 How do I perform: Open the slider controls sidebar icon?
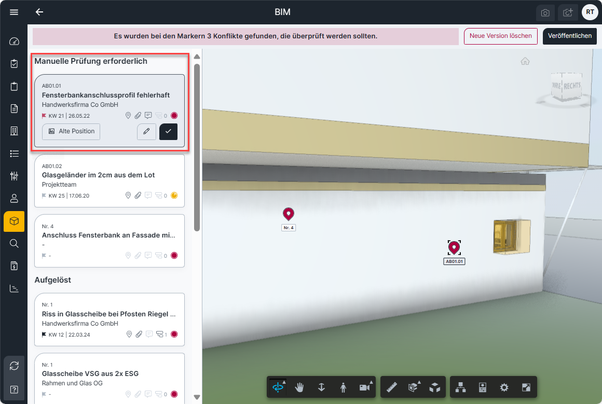(14, 176)
